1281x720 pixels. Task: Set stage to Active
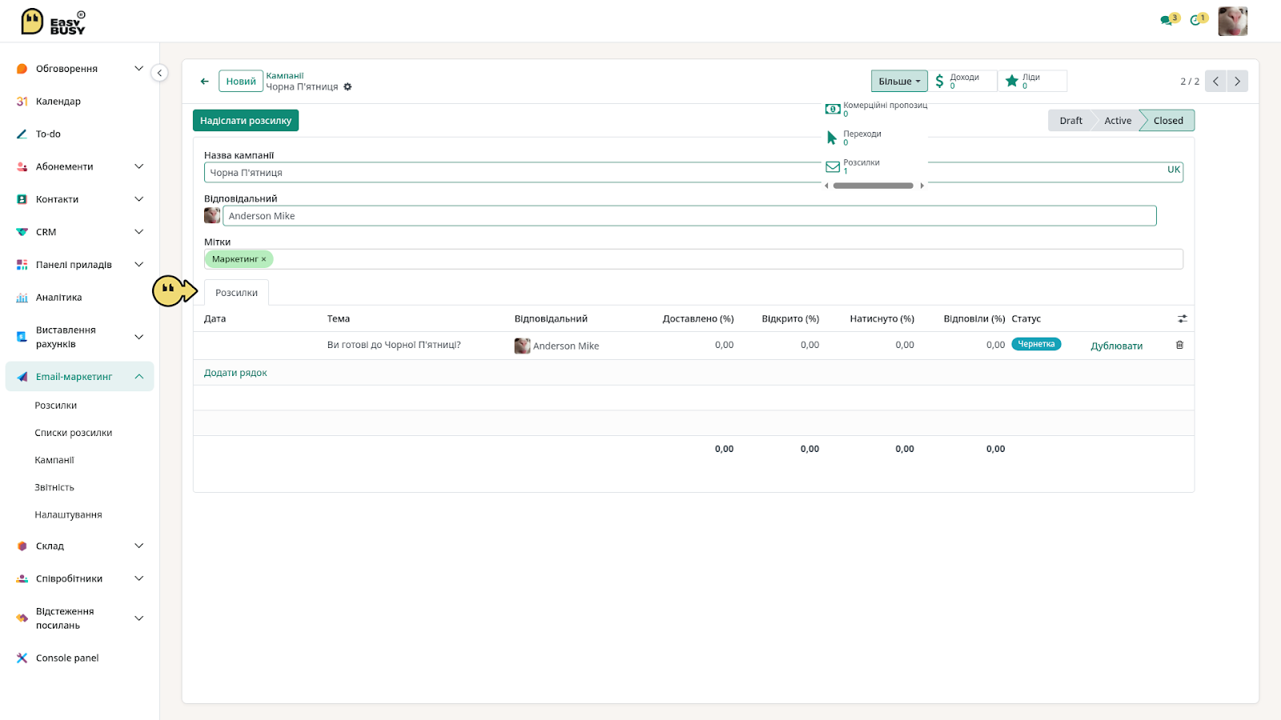point(1118,121)
